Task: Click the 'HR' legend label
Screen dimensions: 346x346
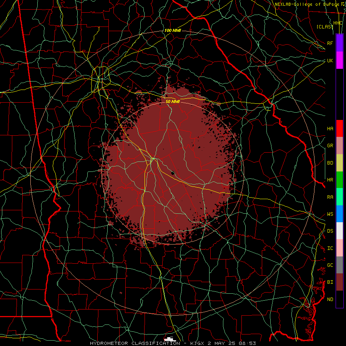Action: coord(330,180)
